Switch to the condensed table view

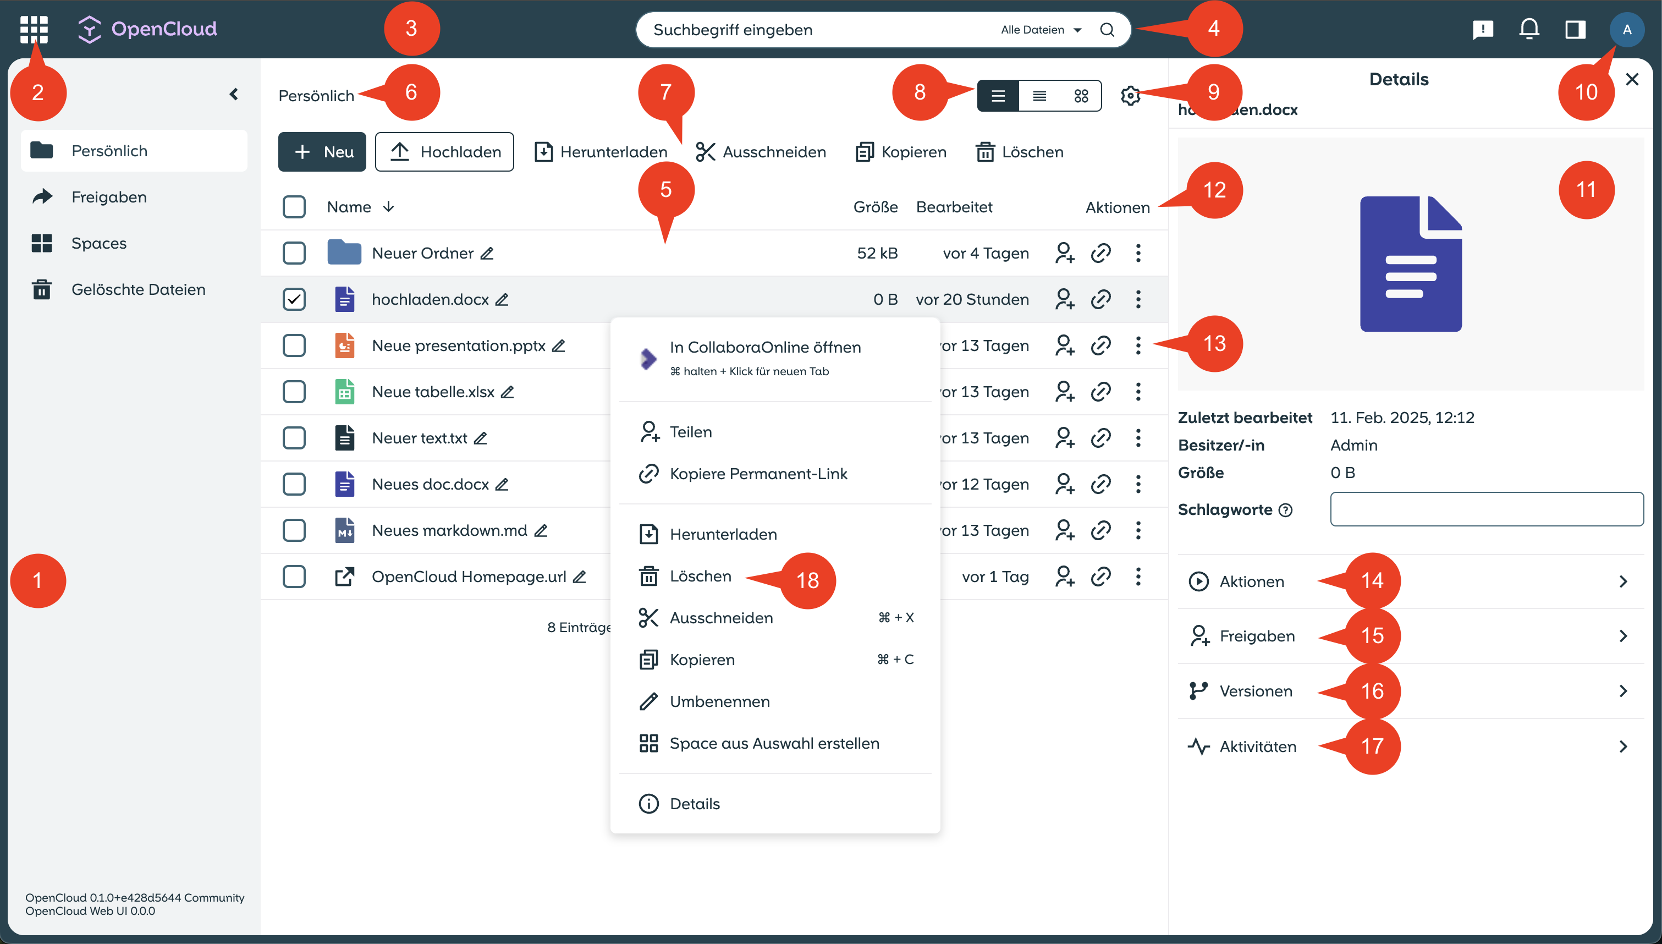tap(1039, 96)
